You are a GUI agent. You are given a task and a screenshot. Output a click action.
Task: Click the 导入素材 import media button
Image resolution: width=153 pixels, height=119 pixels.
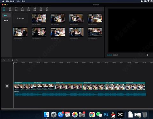20,18
